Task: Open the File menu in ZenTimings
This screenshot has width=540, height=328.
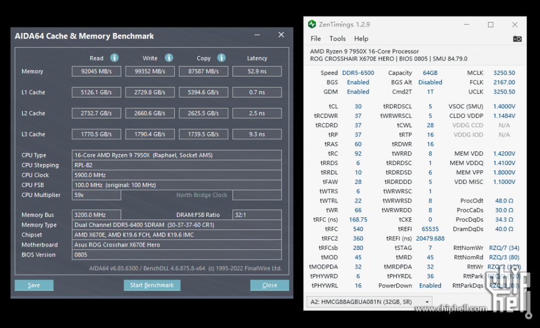Action: point(315,39)
